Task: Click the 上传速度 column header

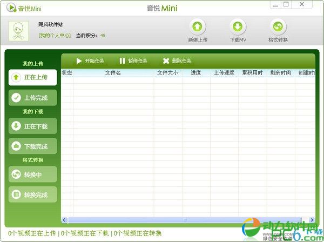Action: (224, 72)
